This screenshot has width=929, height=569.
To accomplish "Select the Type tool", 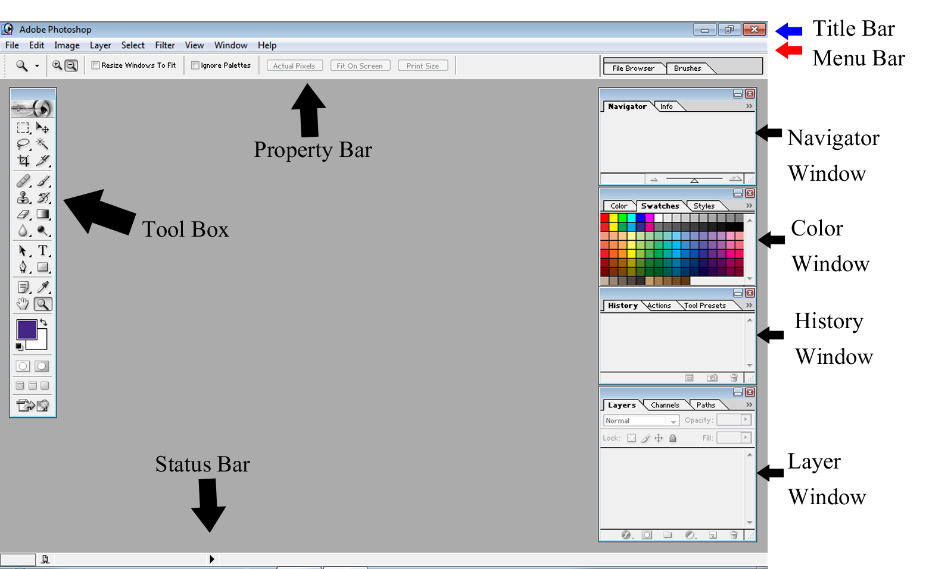I will click(42, 251).
